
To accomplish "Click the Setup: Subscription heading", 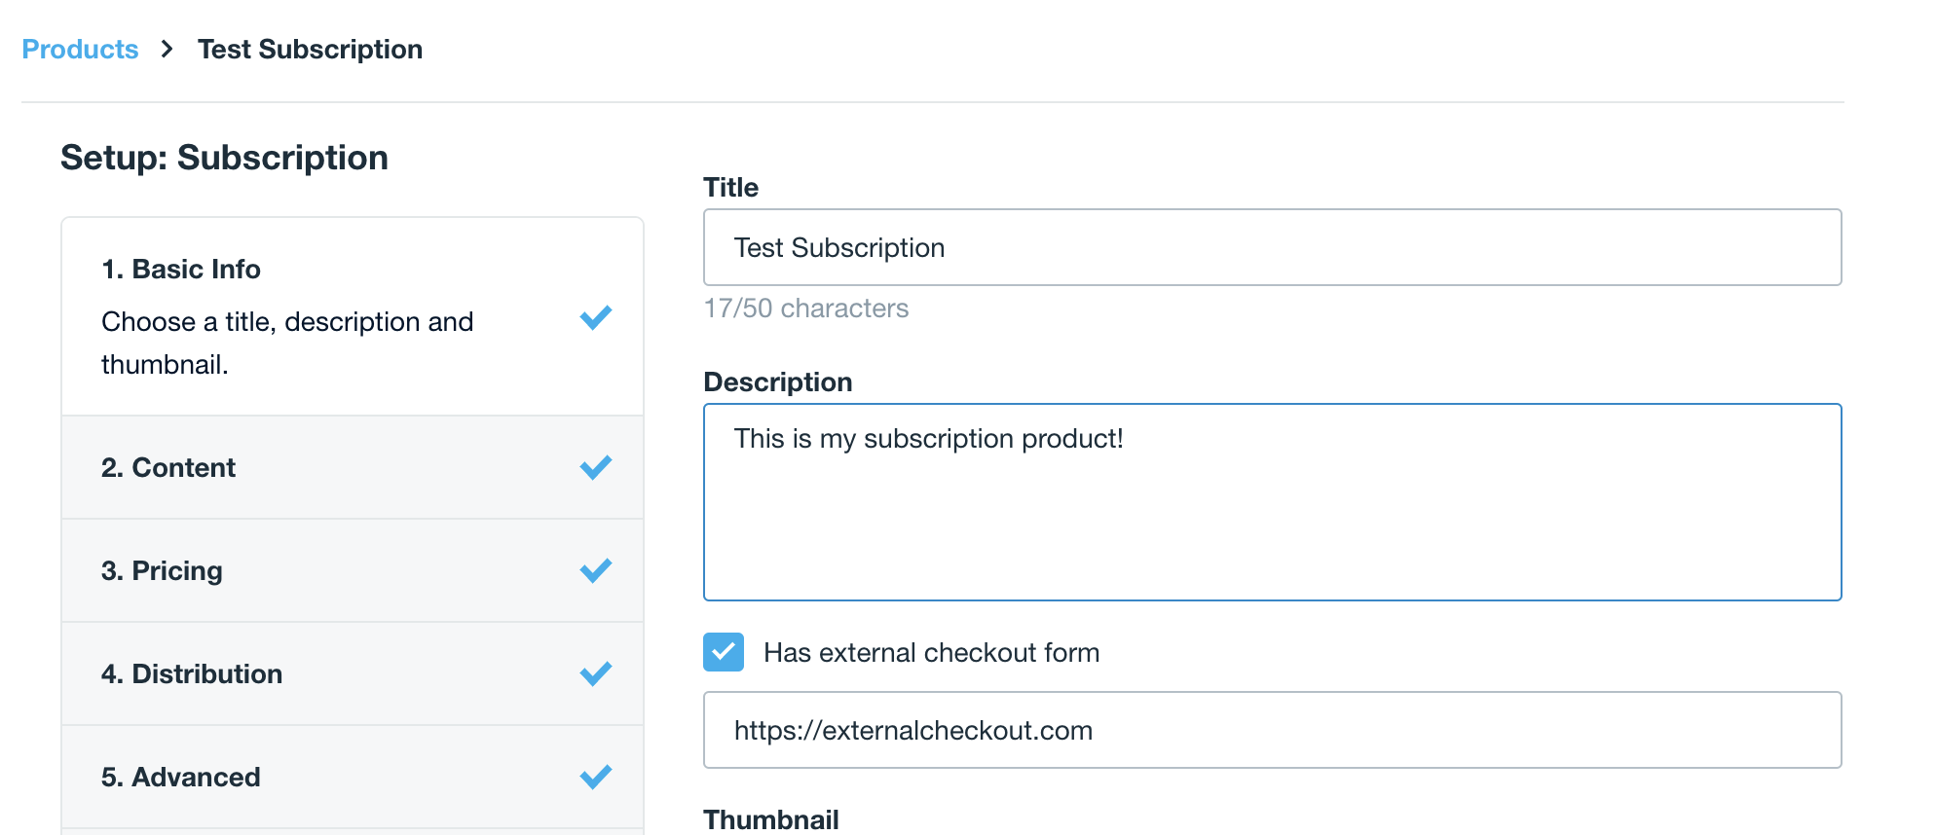I will tap(224, 158).
